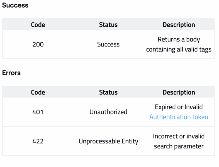
Task: Click Status header in Success table
Action: [108, 25]
